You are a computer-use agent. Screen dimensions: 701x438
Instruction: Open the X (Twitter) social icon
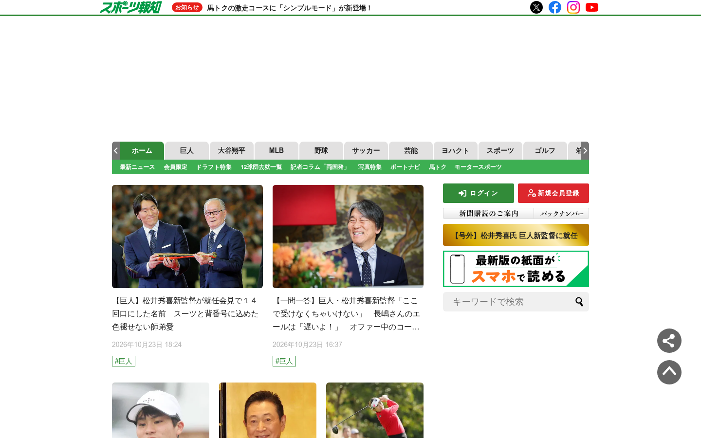pyautogui.click(x=536, y=7)
